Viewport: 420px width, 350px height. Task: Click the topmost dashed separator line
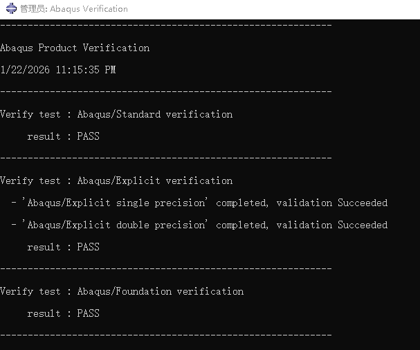pos(166,26)
